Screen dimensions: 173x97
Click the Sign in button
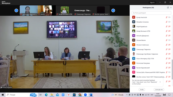[x=152, y=2]
